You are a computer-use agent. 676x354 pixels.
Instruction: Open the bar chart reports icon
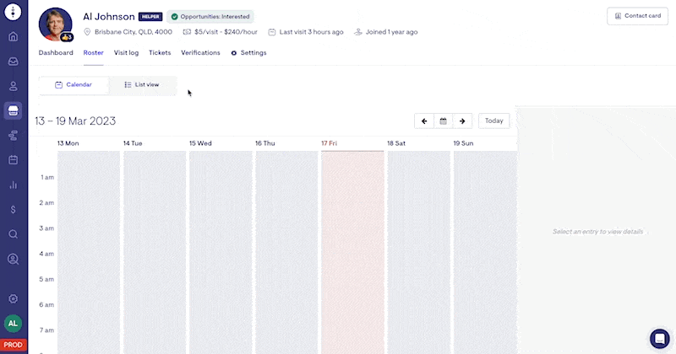pos(14,185)
